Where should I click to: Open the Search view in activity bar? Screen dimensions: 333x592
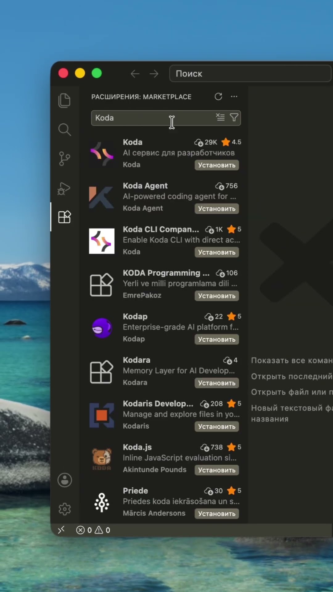click(x=64, y=129)
